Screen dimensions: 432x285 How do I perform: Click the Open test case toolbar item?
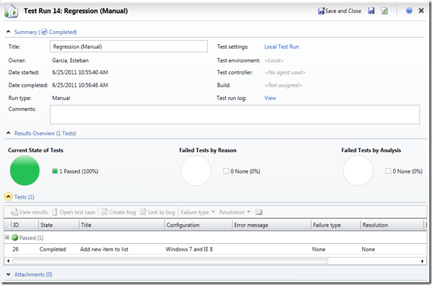[x=75, y=212]
